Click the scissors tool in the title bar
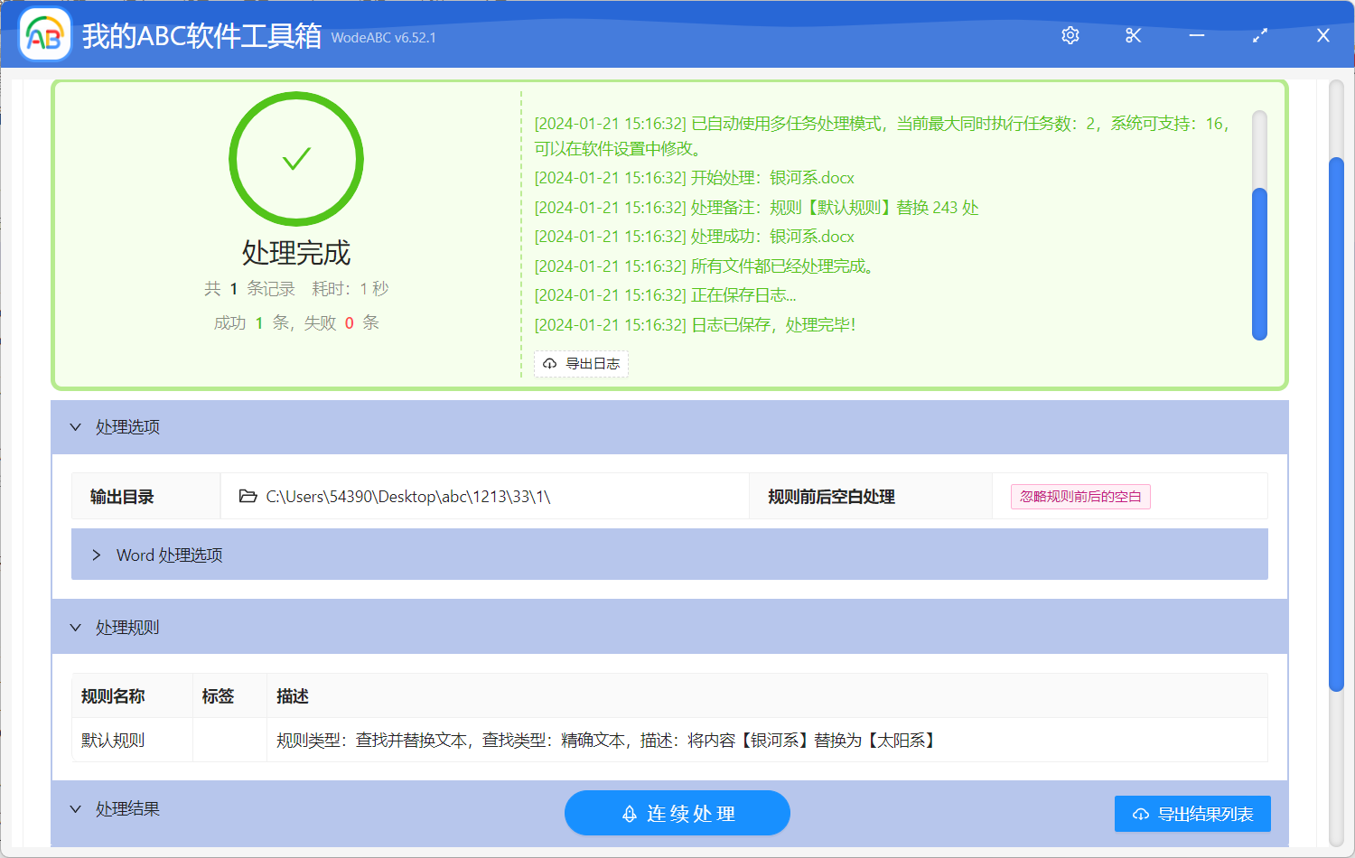Image resolution: width=1355 pixels, height=858 pixels. pos(1133,35)
